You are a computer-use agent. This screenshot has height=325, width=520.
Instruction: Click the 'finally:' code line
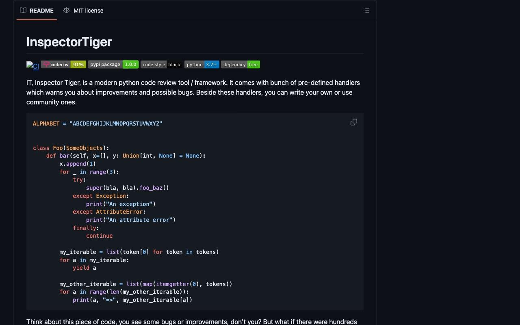(86, 228)
